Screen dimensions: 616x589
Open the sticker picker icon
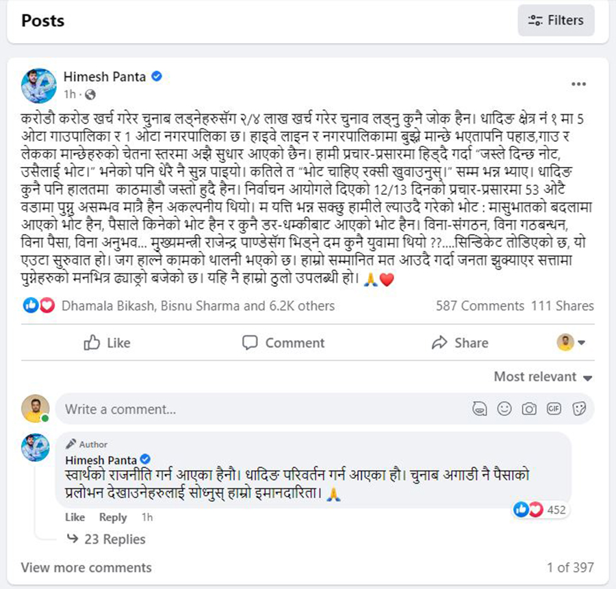click(579, 409)
